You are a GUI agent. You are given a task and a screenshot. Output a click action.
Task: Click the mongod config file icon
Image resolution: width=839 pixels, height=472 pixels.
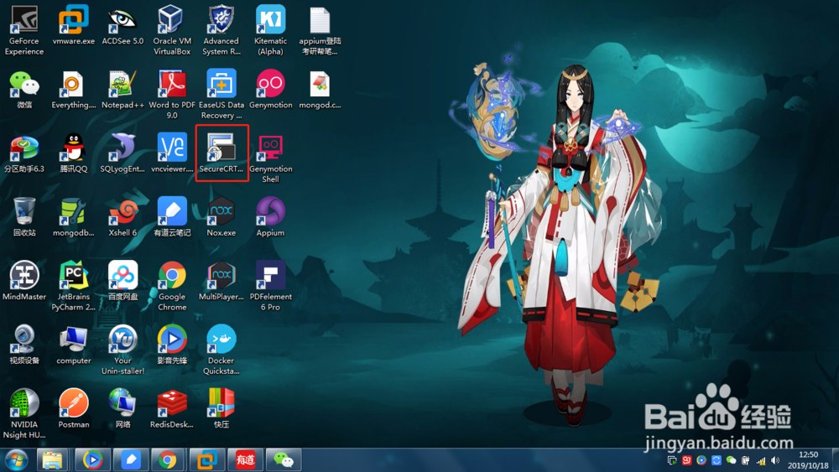point(320,89)
